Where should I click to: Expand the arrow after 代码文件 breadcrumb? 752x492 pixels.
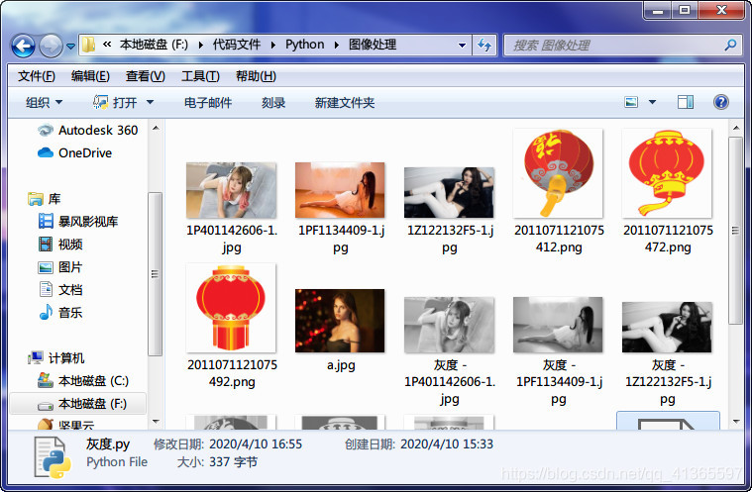[272, 46]
